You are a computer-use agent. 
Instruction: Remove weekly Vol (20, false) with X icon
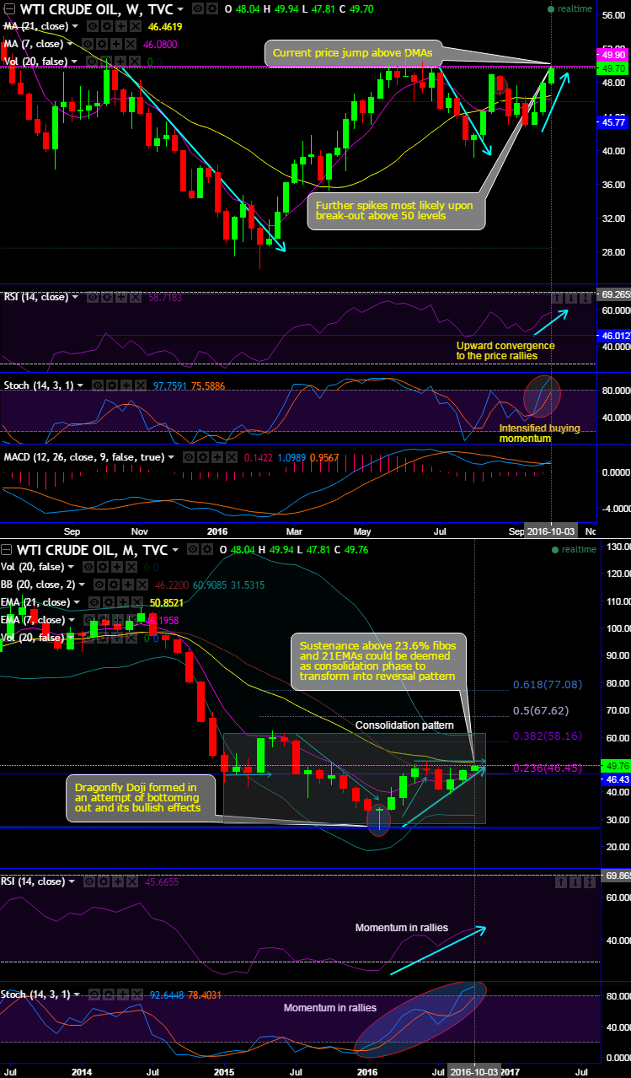(x=135, y=62)
